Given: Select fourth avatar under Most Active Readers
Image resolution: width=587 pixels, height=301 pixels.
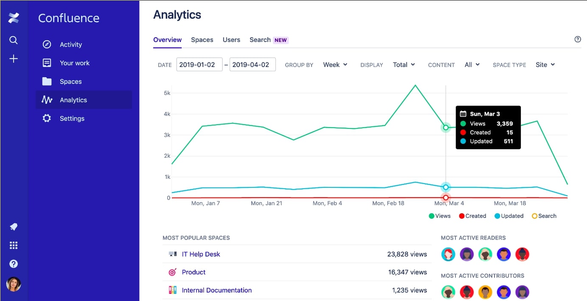Looking at the screenshot, I should click(504, 254).
